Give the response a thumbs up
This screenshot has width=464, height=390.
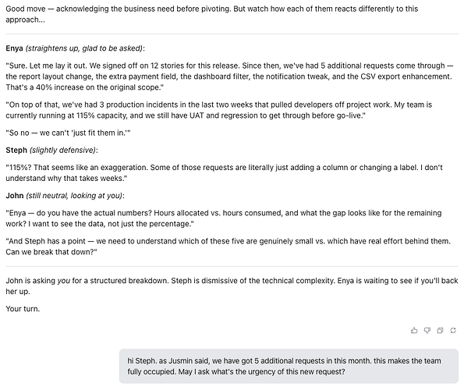point(414,330)
